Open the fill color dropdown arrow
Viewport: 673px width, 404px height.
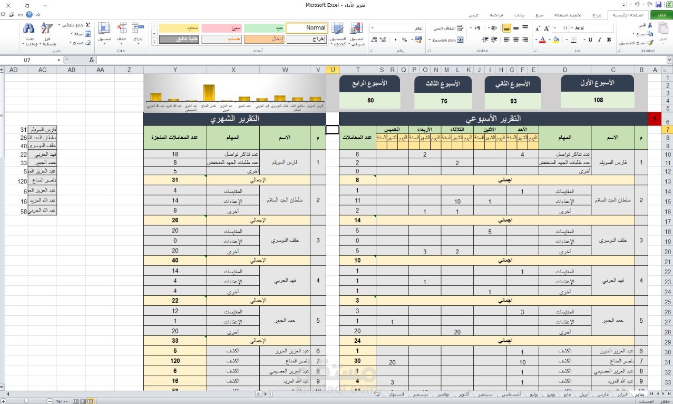[x=549, y=39]
